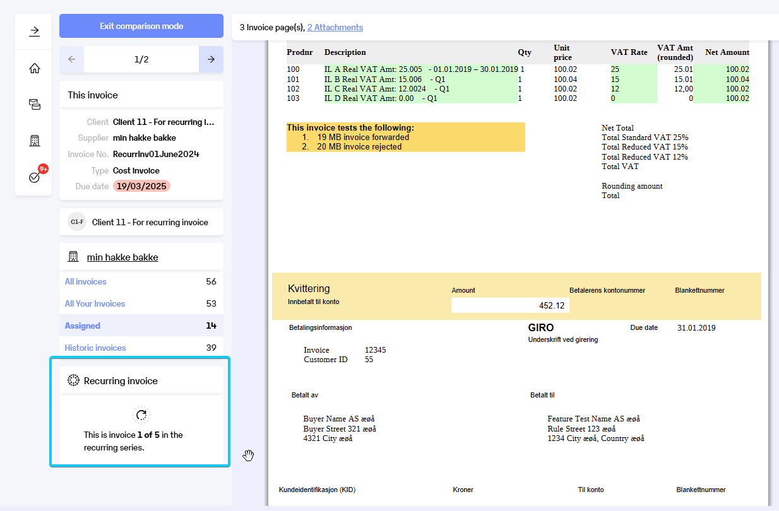779x511 pixels.
Task: Open the min hakke bakke supplier link
Action: click(x=122, y=257)
